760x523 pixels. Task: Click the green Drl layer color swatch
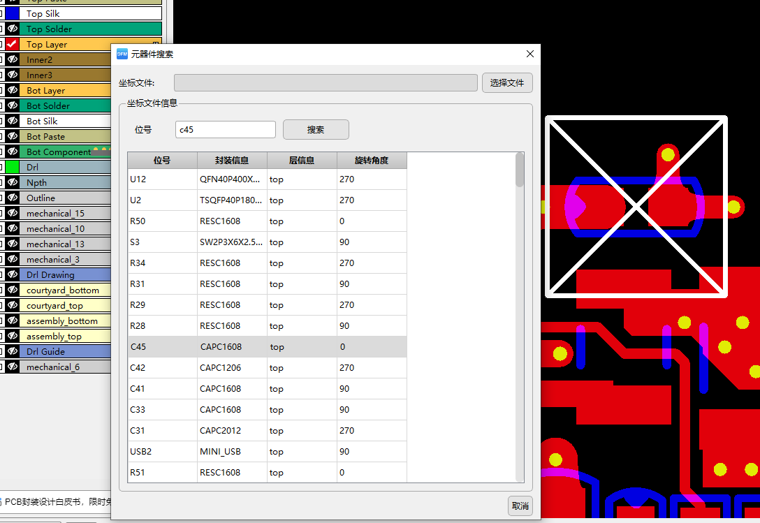(x=12, y=168)
